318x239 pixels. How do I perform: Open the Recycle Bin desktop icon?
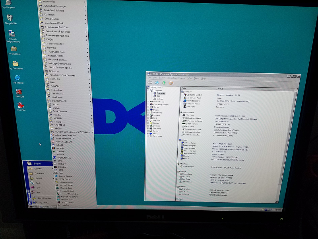pos(10,19)
